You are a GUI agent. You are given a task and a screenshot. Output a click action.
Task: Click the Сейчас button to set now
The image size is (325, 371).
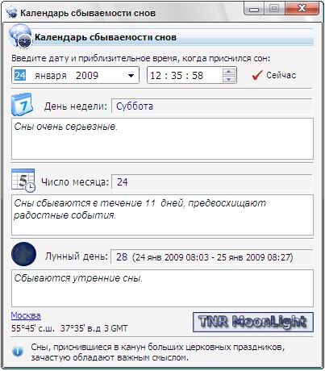274,75
